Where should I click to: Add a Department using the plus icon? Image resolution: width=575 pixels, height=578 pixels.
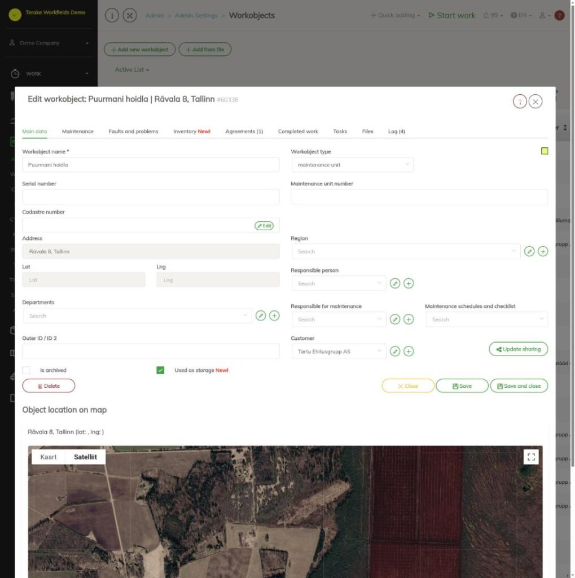coord(274,316)
